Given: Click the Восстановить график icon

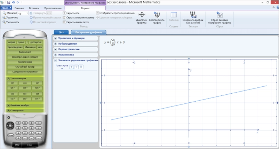Looking at the screenshot, I should click(157, 15).
